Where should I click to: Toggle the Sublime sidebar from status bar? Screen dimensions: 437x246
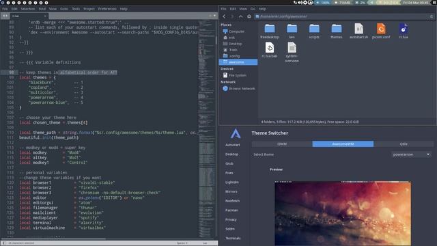coord(4,243)
